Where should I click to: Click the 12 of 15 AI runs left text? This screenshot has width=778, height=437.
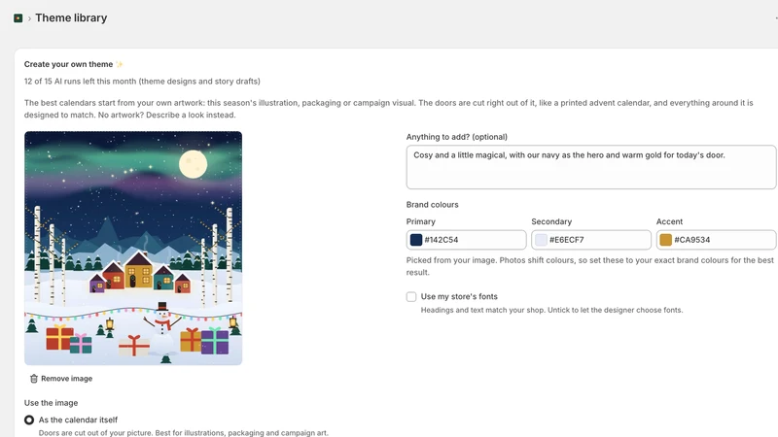tap(142, 82)
